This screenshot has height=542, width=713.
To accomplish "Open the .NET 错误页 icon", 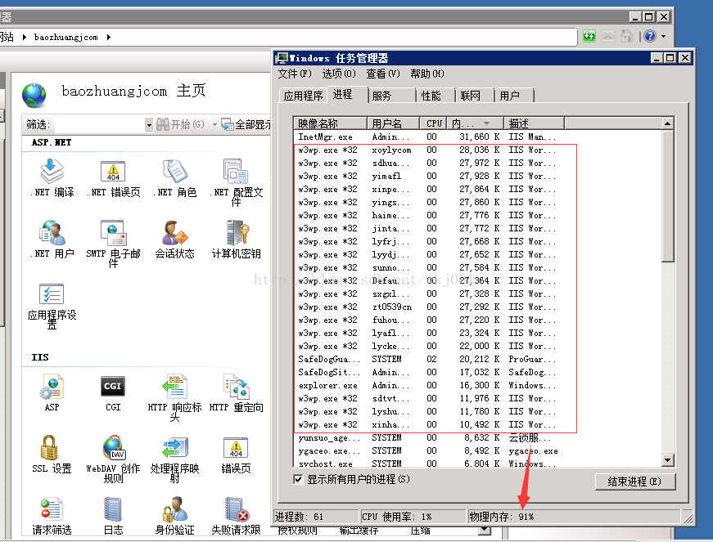I will (113, 172).
